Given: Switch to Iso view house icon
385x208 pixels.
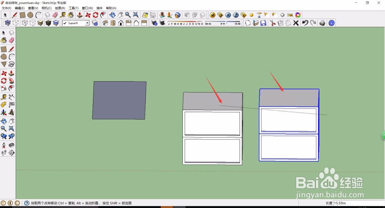Looking at the screenshot, I should point(105,23).
